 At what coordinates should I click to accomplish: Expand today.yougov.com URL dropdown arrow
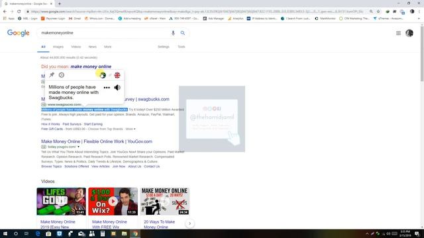pos(78,147)
